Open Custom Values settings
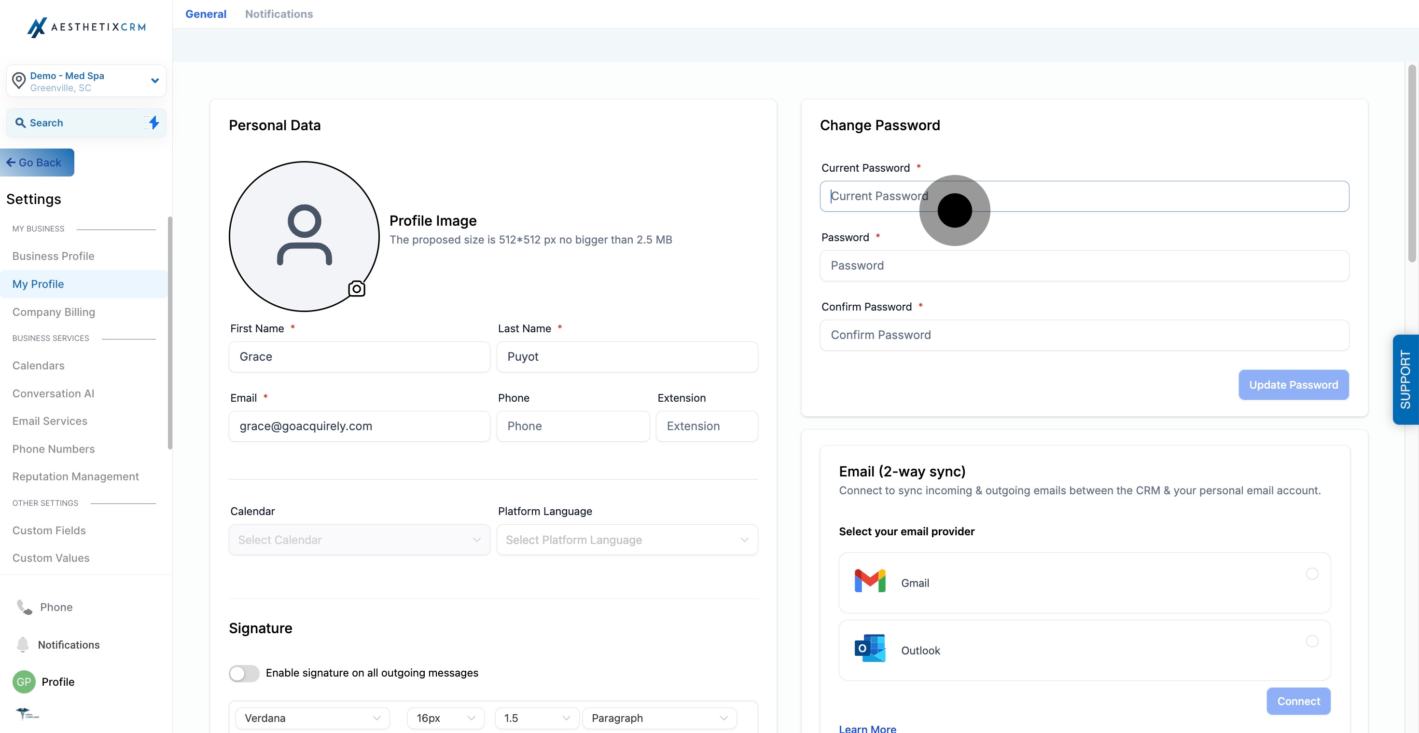This screenshot has width=1419, height=733. click(51, 558)
